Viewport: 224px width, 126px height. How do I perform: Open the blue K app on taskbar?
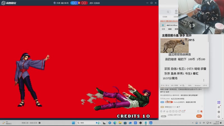[x=136, y=123]
